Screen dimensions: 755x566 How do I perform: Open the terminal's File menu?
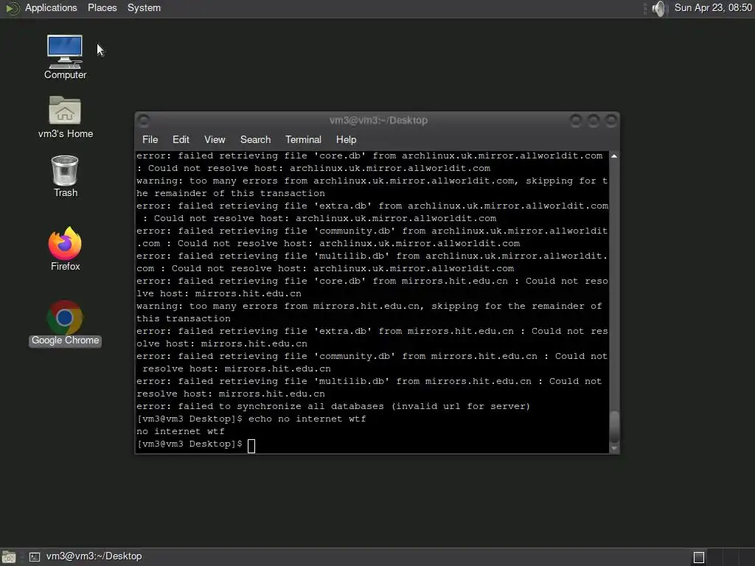click(150, 139)
